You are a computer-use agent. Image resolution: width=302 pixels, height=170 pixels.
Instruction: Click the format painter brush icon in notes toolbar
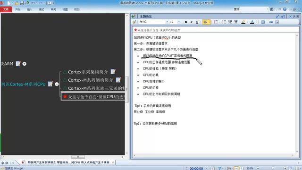pyautogui.click(x=134, y=22)
